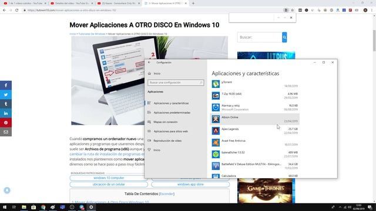Select Apex Legends 25,7 GB entry
Image resolution: width=376 pixels, height=211 pixels.
[x=254, y=131]
